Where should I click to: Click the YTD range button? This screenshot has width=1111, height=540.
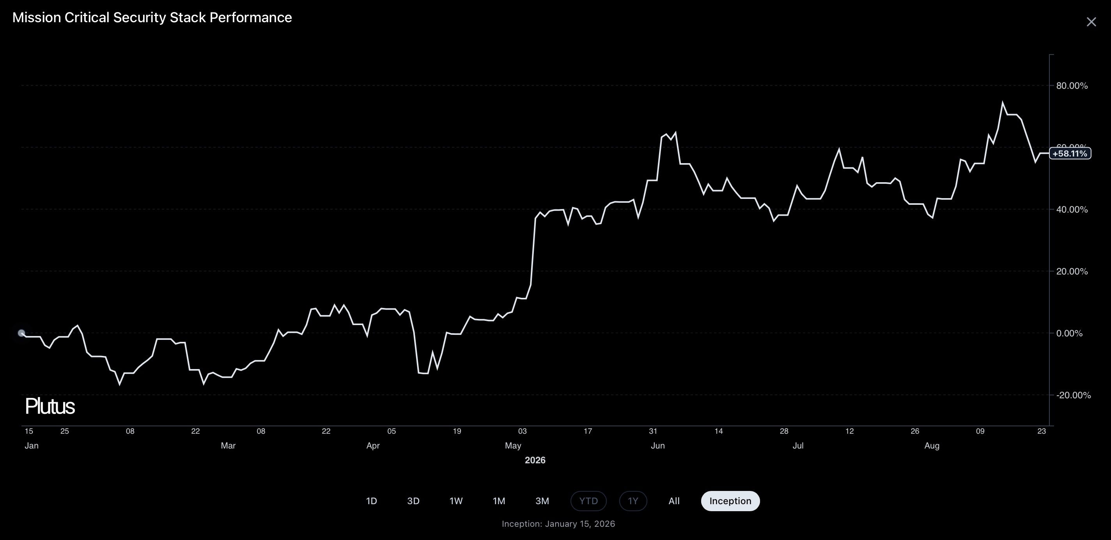(x=588, y=501)
